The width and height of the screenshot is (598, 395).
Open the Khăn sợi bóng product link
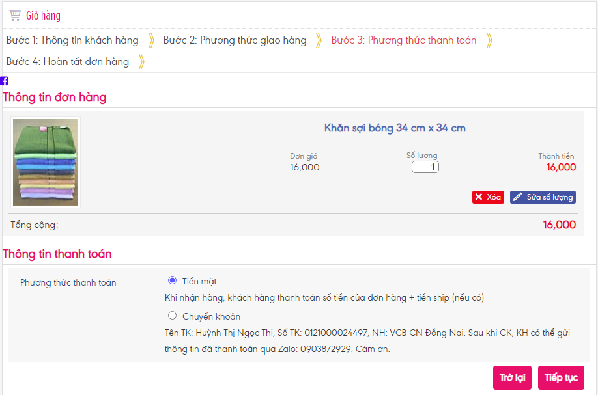click(395, 128)
